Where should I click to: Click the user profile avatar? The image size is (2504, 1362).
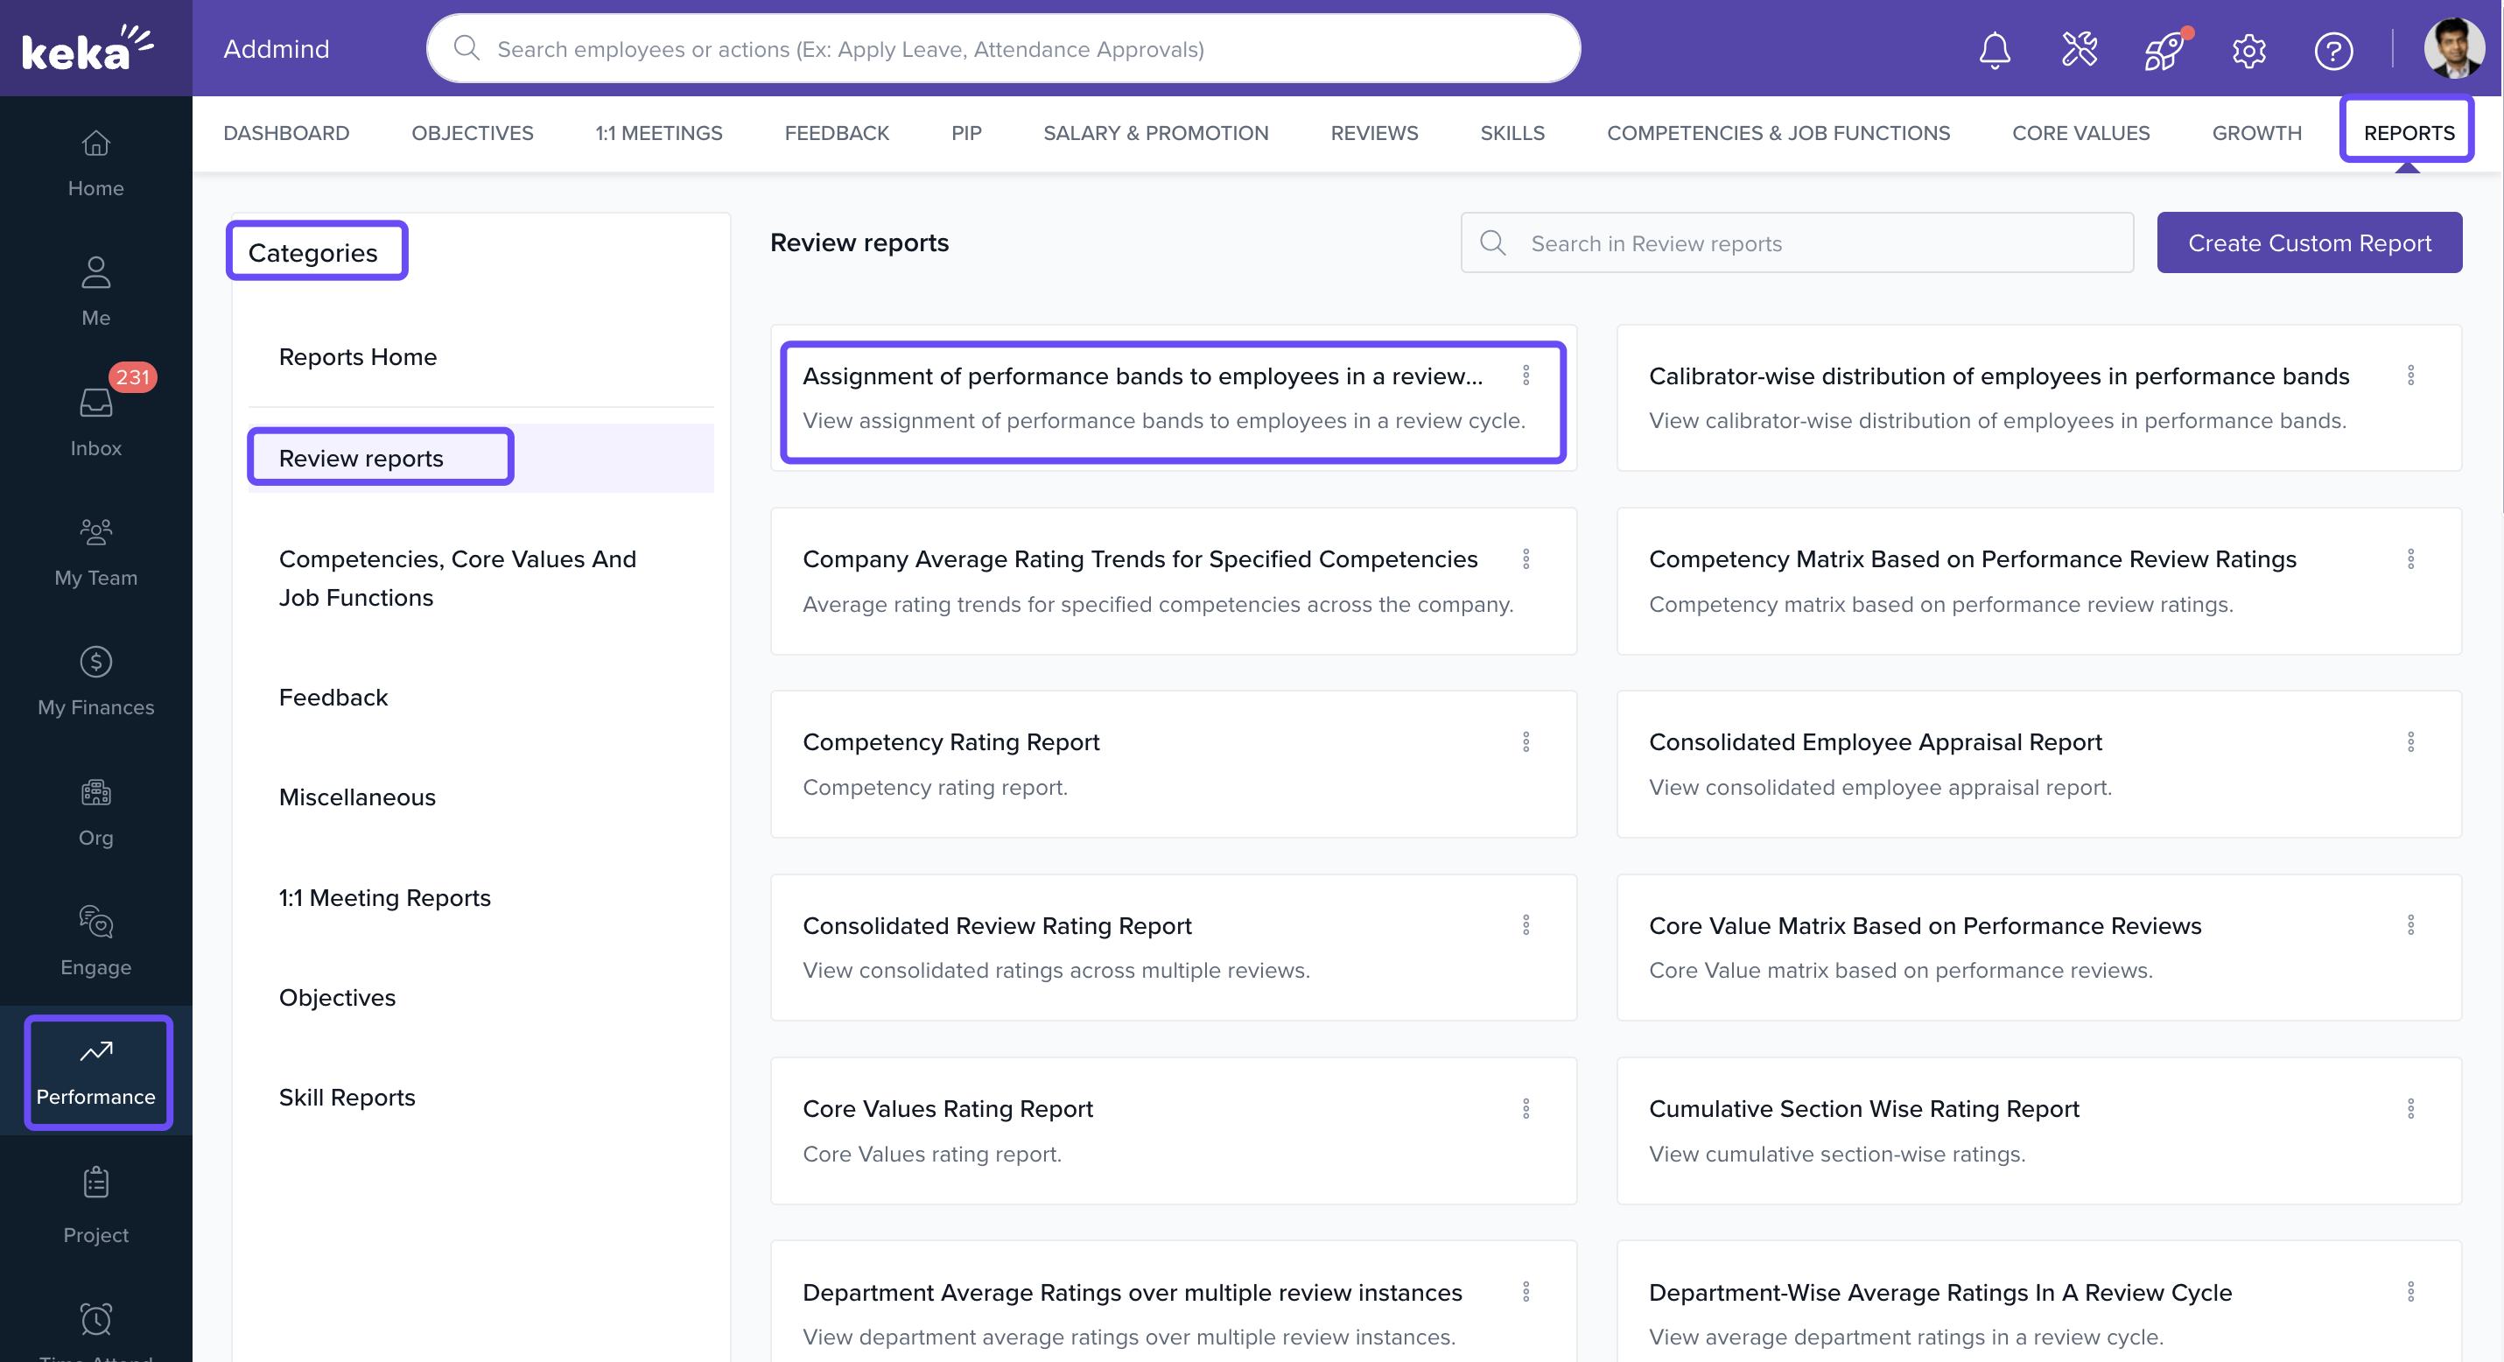(2453, 47)
